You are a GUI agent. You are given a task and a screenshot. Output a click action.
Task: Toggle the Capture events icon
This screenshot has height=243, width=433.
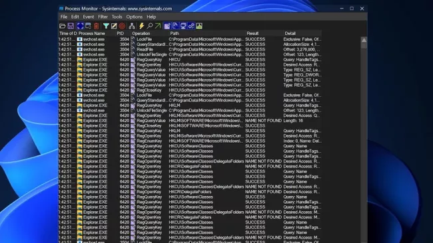tap(80, 26)
